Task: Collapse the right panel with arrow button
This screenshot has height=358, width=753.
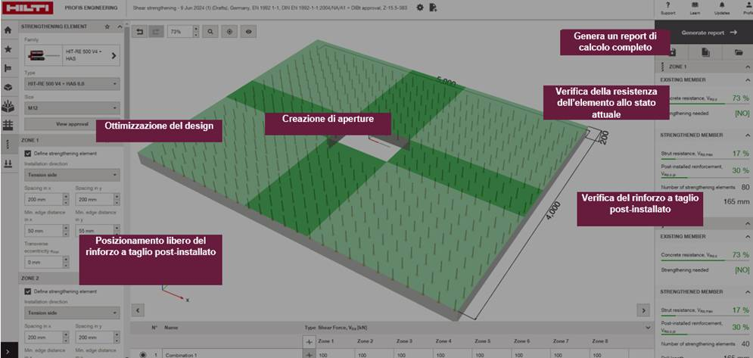Action: coord(643,310)
